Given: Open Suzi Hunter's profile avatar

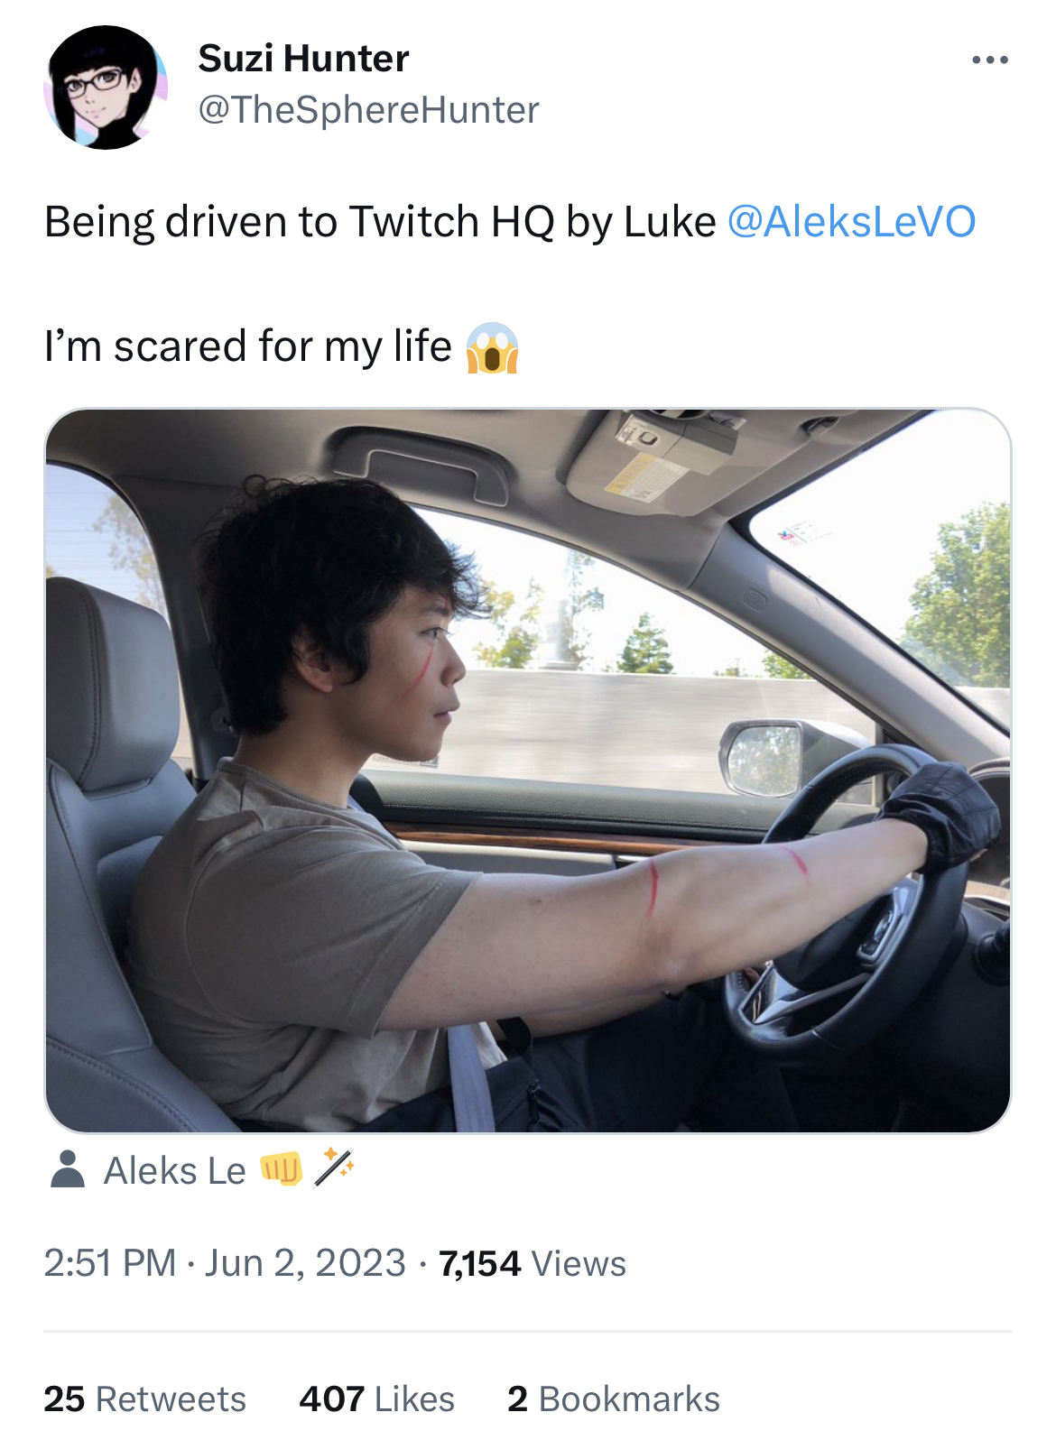Looking at the screenshot, I should click(106, 88).
